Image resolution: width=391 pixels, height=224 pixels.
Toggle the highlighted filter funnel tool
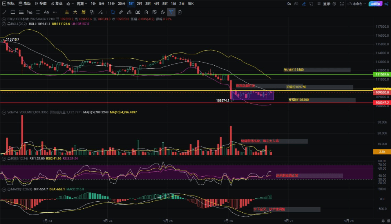tap(171, 12)
